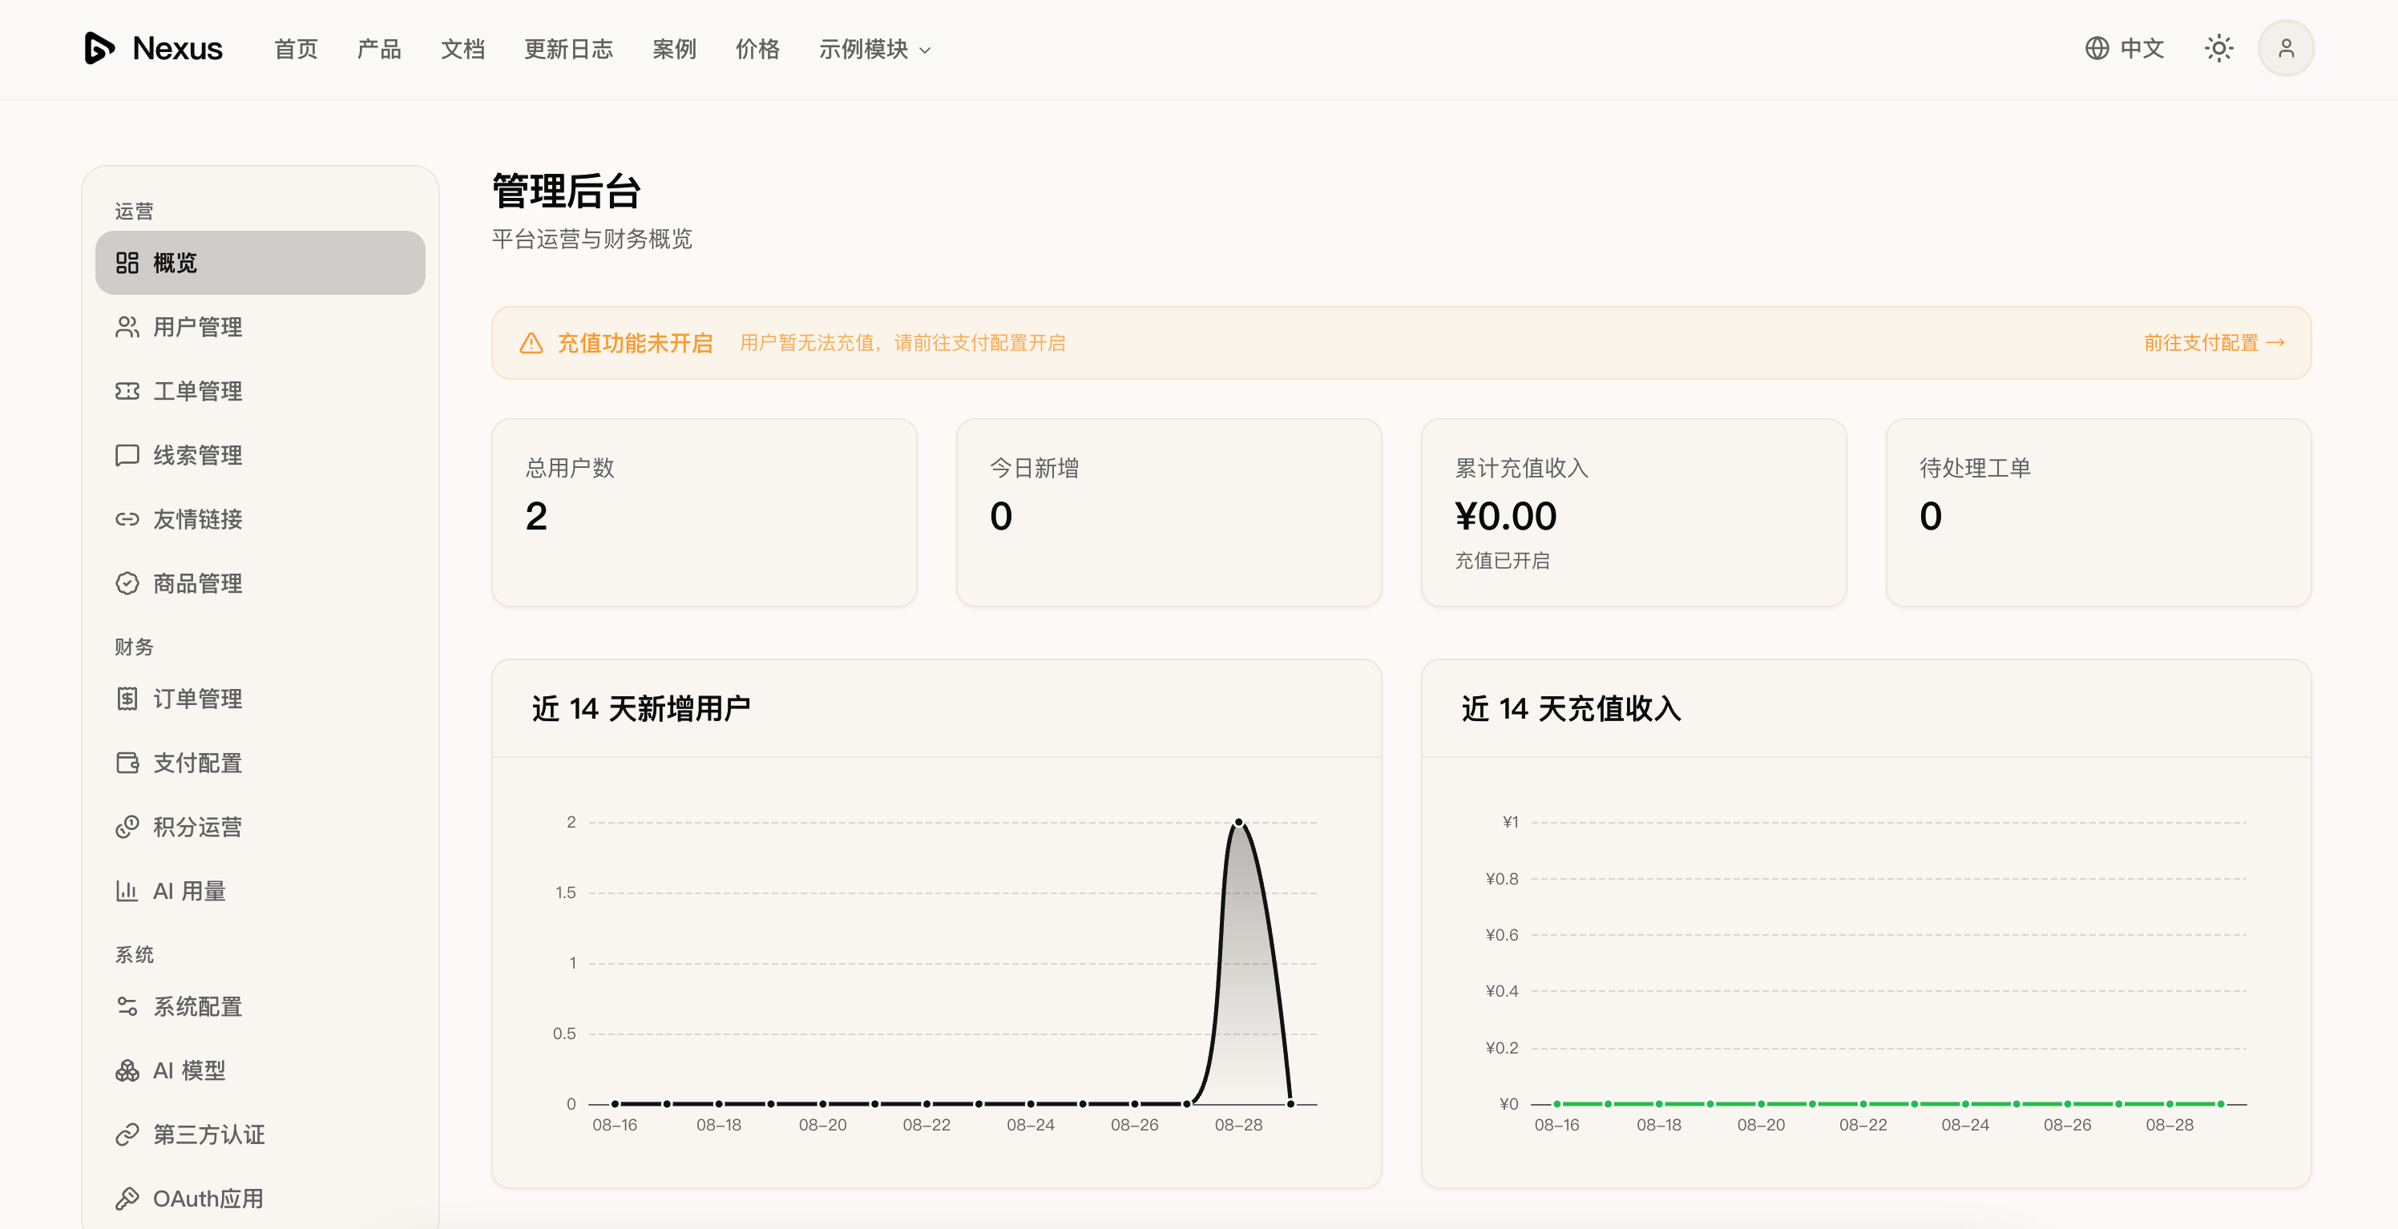Click the peak data point in new-users chart
2398x1229 pixels.
[x=1238, y=823]
